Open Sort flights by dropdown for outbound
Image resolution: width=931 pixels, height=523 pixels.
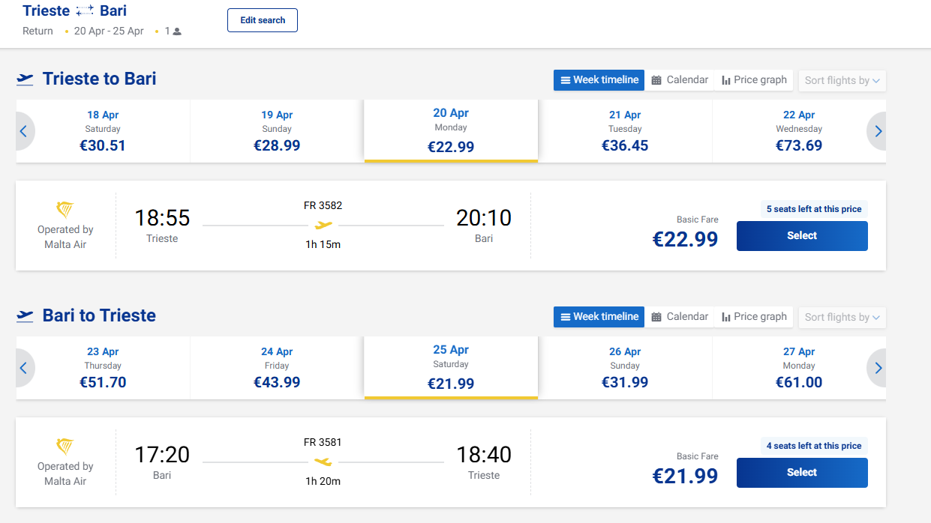[842, 80]
